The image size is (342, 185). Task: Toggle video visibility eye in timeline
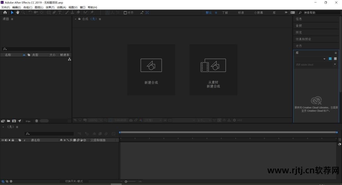pyautogui.click(x=2, y=140)
